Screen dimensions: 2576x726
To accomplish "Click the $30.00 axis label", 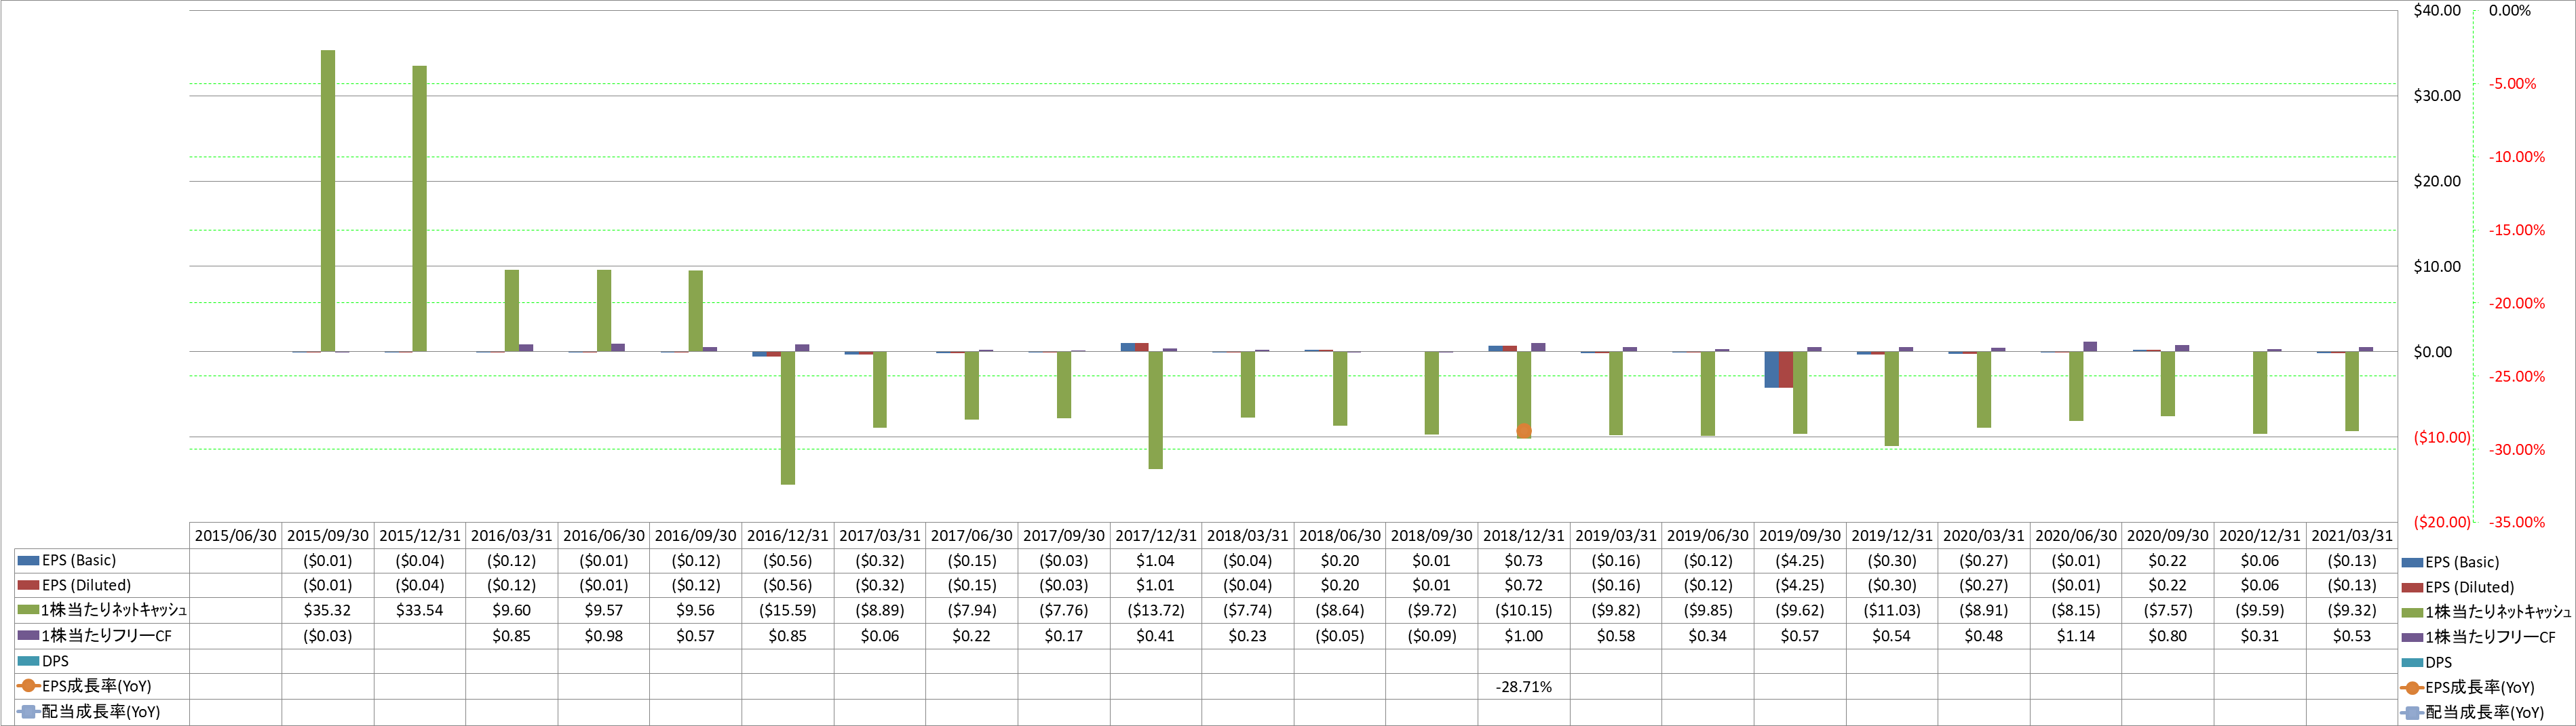I will pos(2438,96).
